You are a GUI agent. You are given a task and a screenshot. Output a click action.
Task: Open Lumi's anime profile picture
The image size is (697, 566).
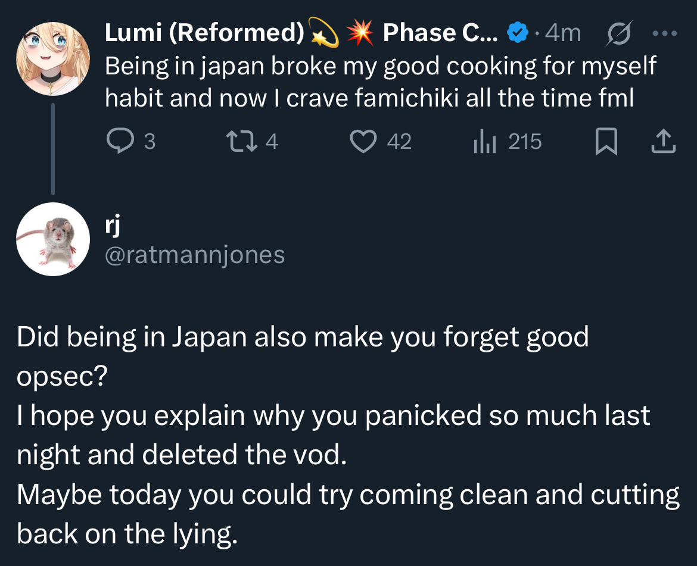[x=53, y=59]
